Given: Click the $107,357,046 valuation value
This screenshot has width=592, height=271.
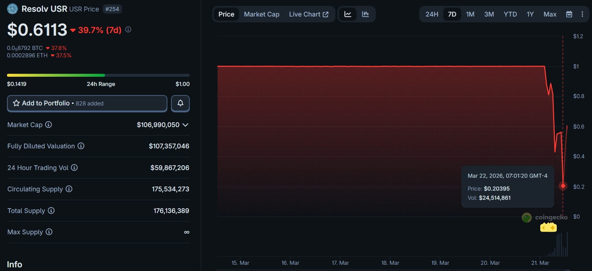Looking at the screenshot, I should [x=169, y=146].
